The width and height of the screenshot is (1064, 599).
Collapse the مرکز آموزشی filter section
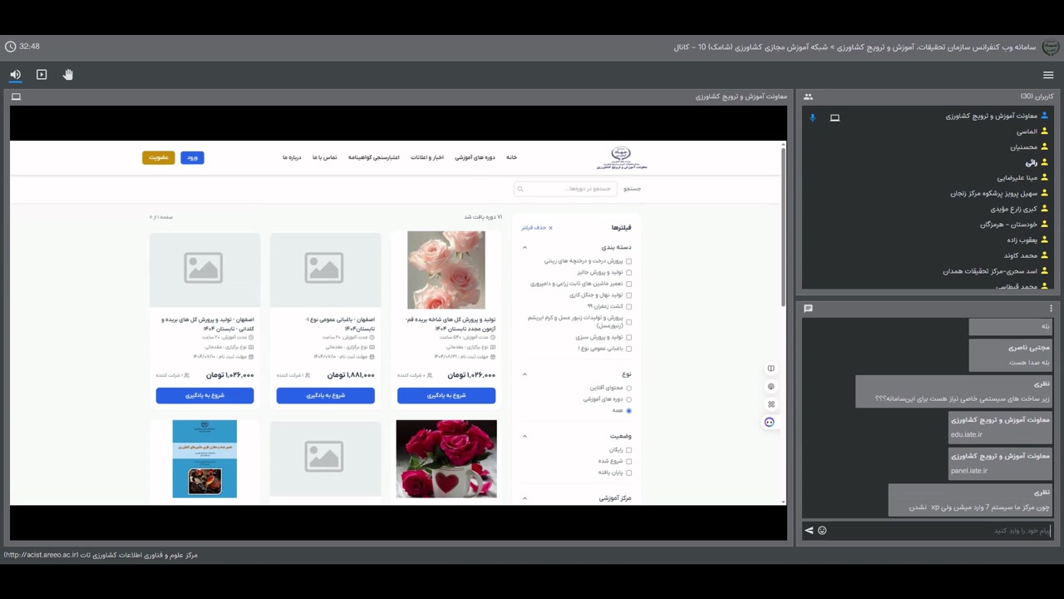[x=525, y=498]
